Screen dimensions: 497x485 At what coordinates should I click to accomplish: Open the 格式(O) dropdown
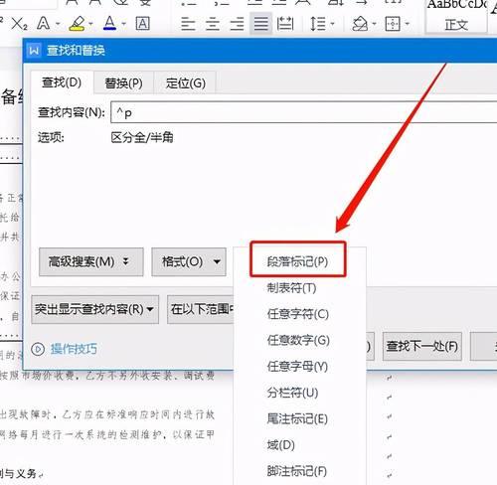coord(189,262)
